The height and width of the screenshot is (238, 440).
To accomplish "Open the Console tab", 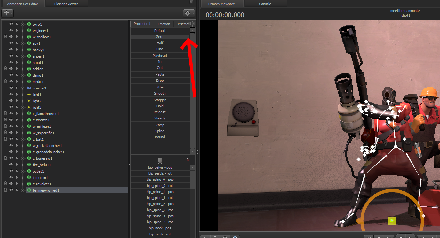I will 265,4.
